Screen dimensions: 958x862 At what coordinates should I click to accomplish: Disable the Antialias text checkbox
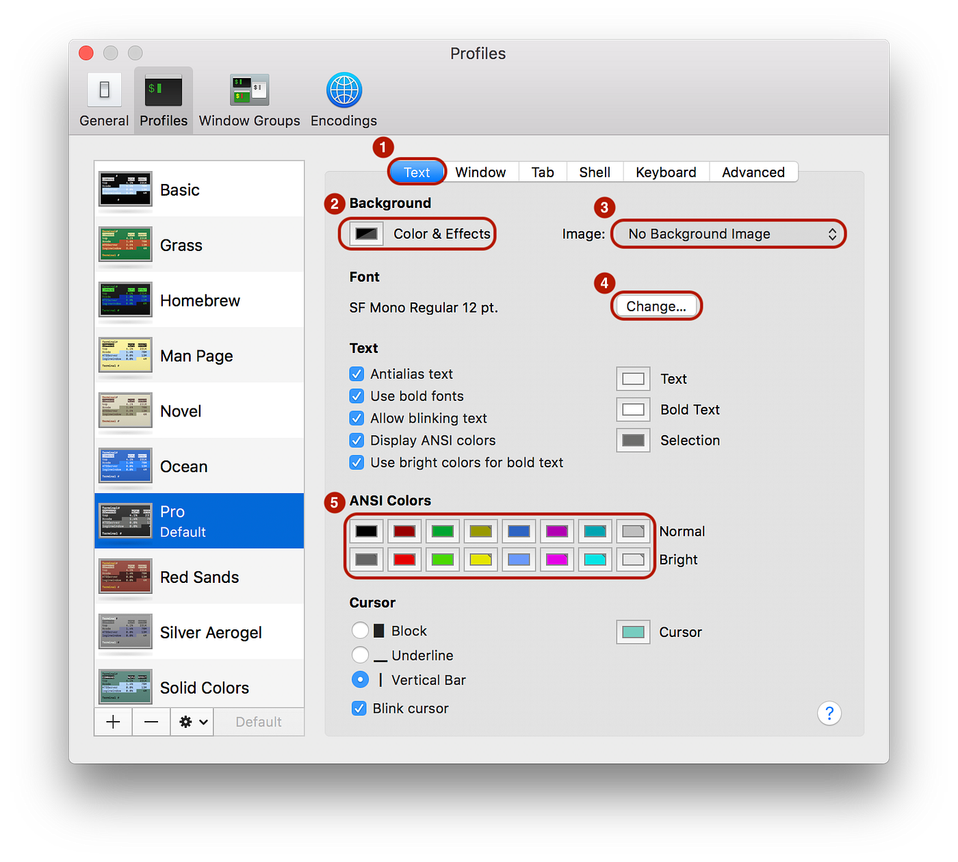[x=357, y=374]
